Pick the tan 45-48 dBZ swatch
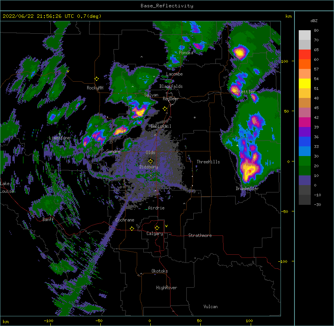 point(305,103)
